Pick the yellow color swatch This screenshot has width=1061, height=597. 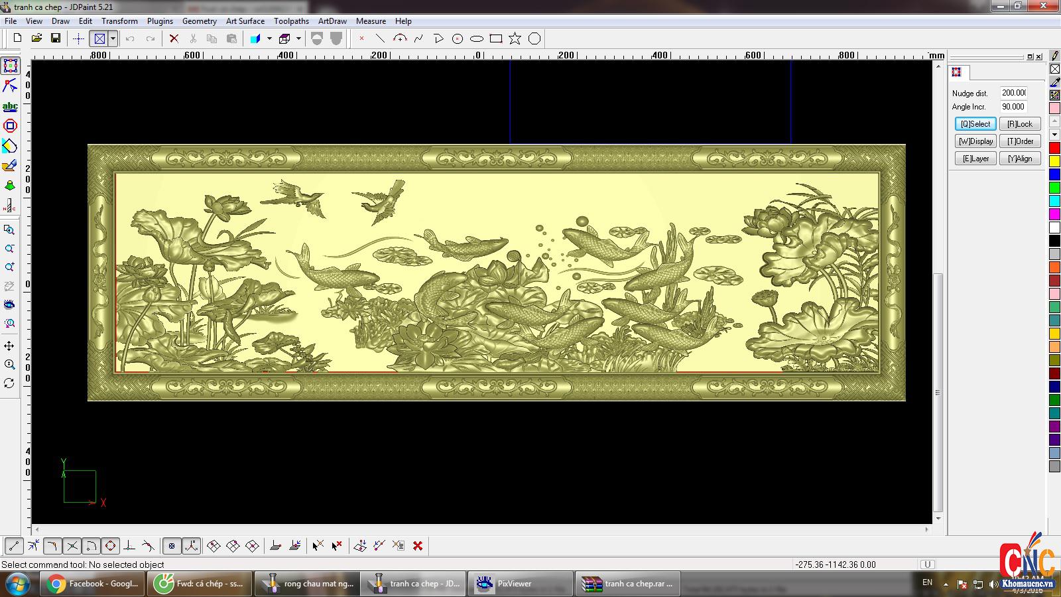(1054, 161)
